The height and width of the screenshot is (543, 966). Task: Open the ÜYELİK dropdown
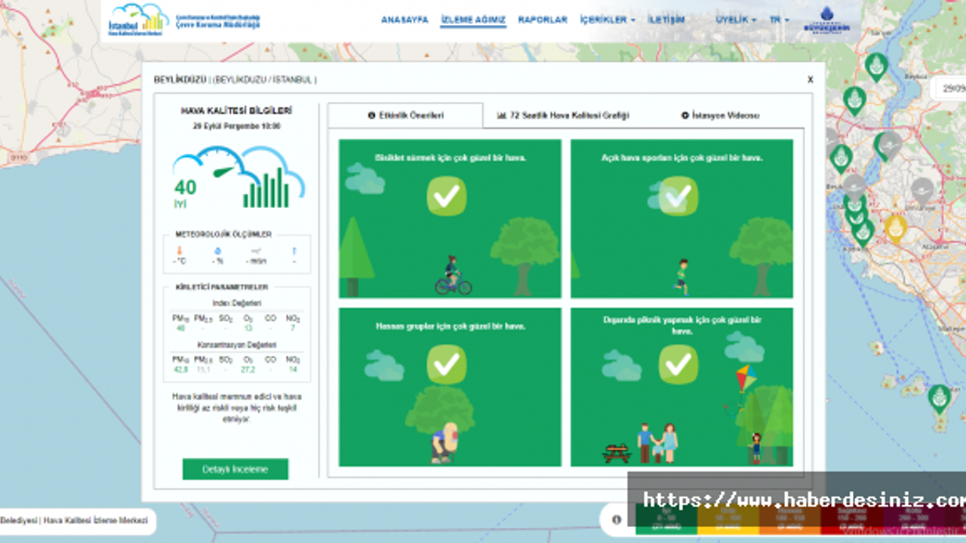point(735,20)
